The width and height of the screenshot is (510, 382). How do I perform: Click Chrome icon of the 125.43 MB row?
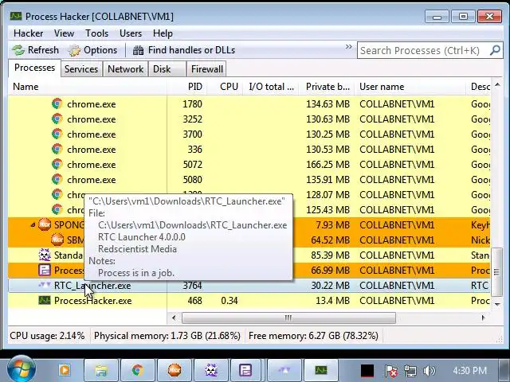click(57, 209)
